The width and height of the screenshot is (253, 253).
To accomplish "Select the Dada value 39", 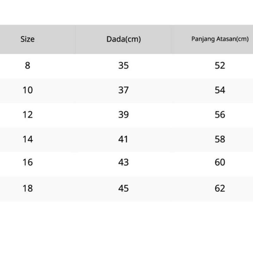I will [123, 114].
